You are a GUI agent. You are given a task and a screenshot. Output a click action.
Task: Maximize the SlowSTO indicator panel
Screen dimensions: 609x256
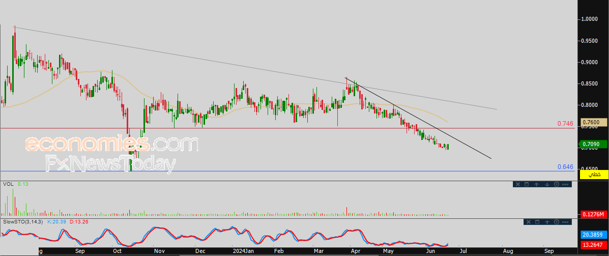(x=538, y=222)
